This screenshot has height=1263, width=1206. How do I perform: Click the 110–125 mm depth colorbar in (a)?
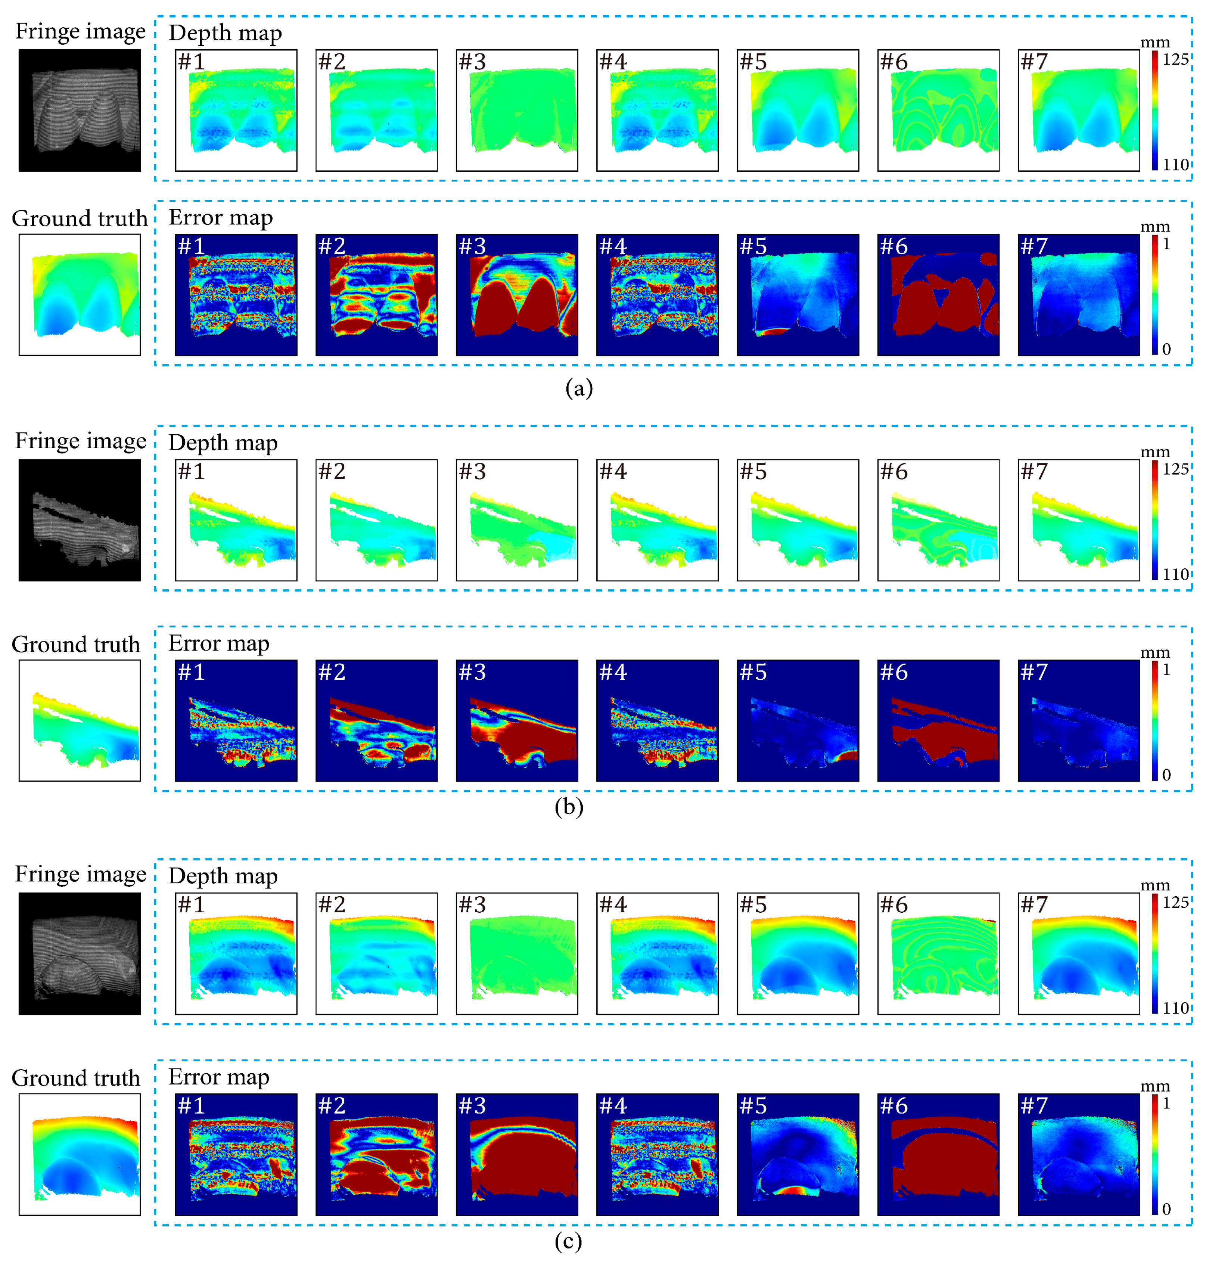pos(1154,111)
